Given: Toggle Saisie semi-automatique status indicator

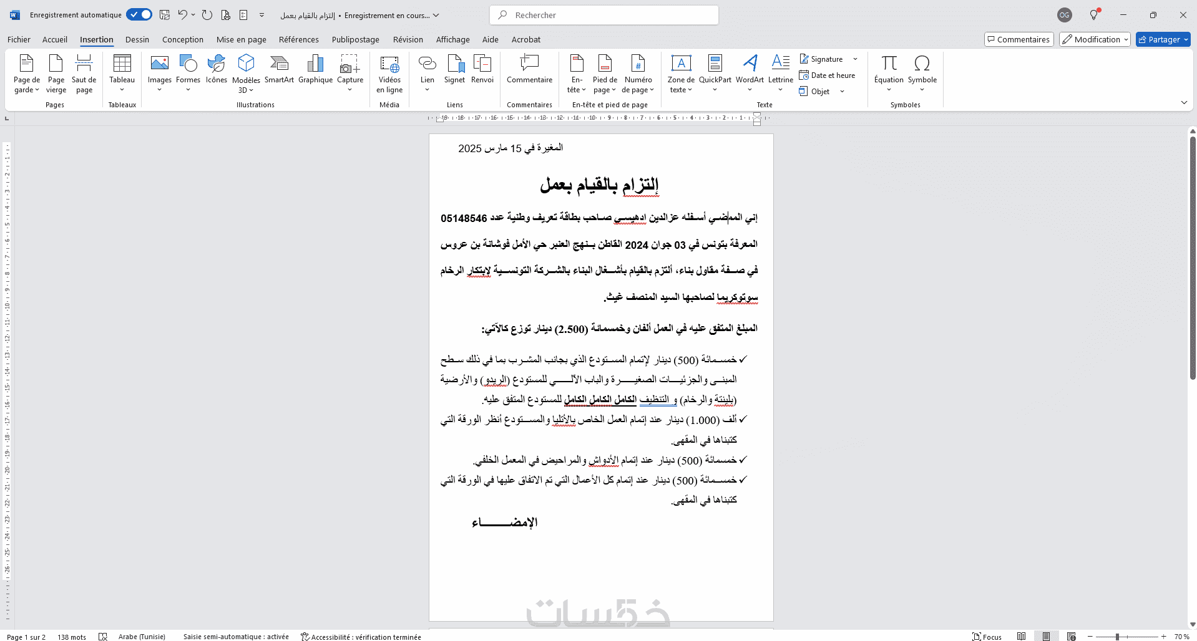Looking at the screenshot, I should click(x=236, y=637).
